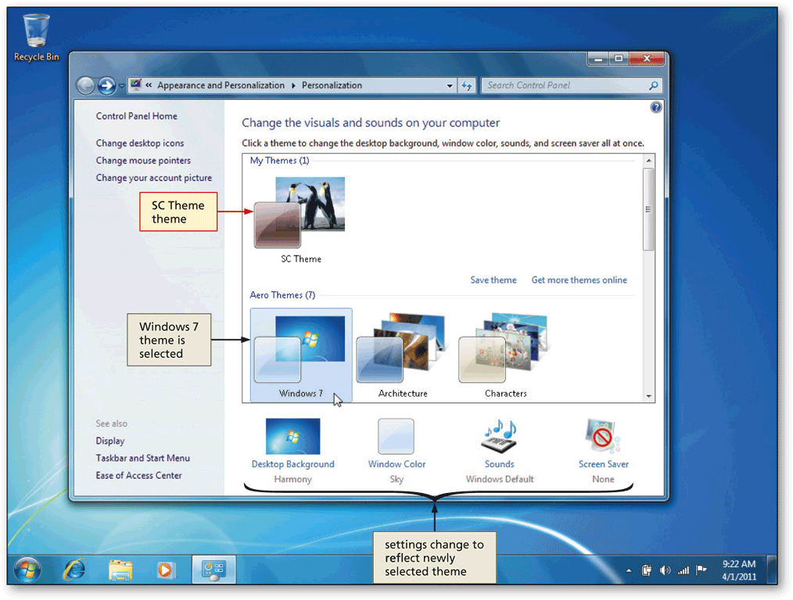The image size is (793, 600).
Task: Open Desktop Background settings icon
Action: pyautogui.click(x=292, y=437)
